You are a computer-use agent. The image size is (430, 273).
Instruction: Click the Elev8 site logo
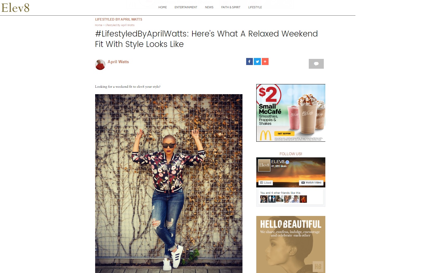15,8
